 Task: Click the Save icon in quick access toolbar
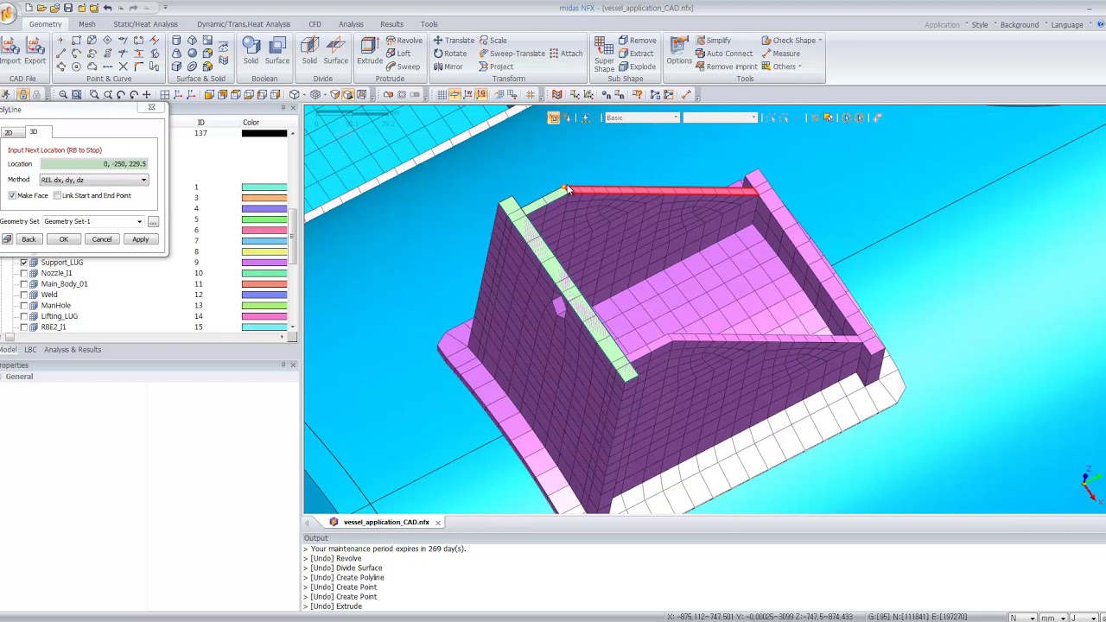pyautogui.click(x=68, y=8)
